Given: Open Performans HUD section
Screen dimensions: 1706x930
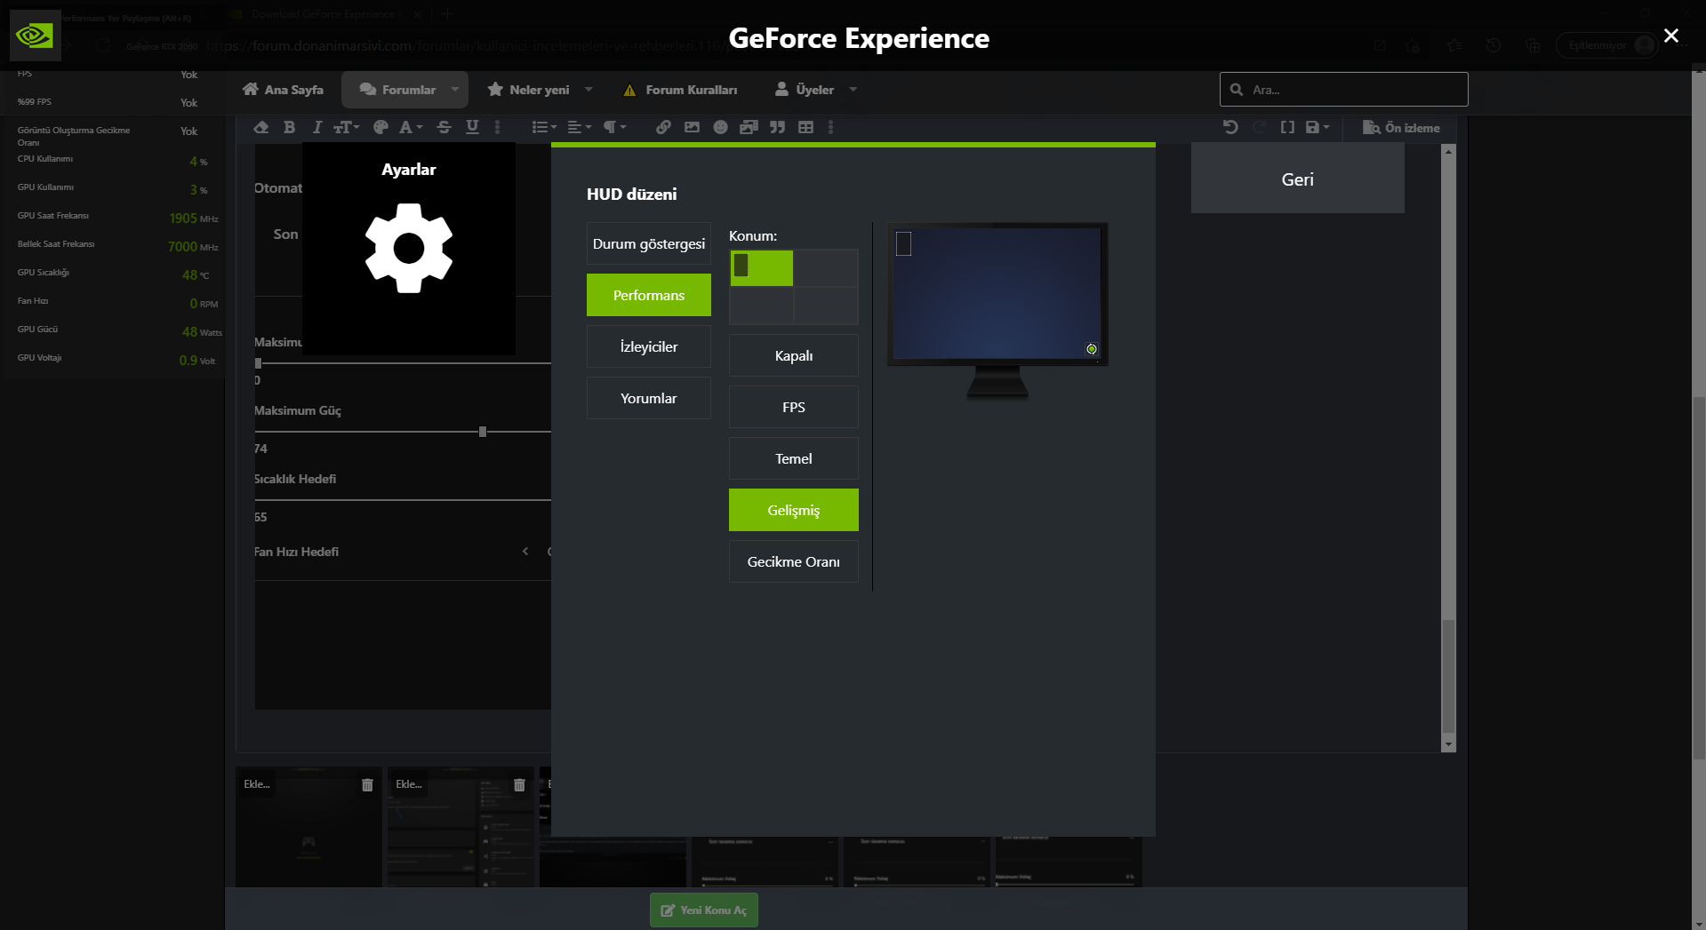Looking at the screenshot, I should [x=649, y=295].
